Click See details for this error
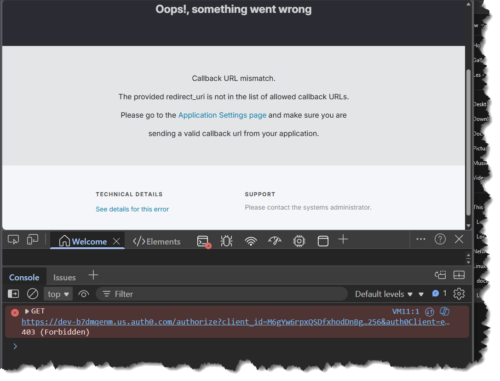 point(132,209)
